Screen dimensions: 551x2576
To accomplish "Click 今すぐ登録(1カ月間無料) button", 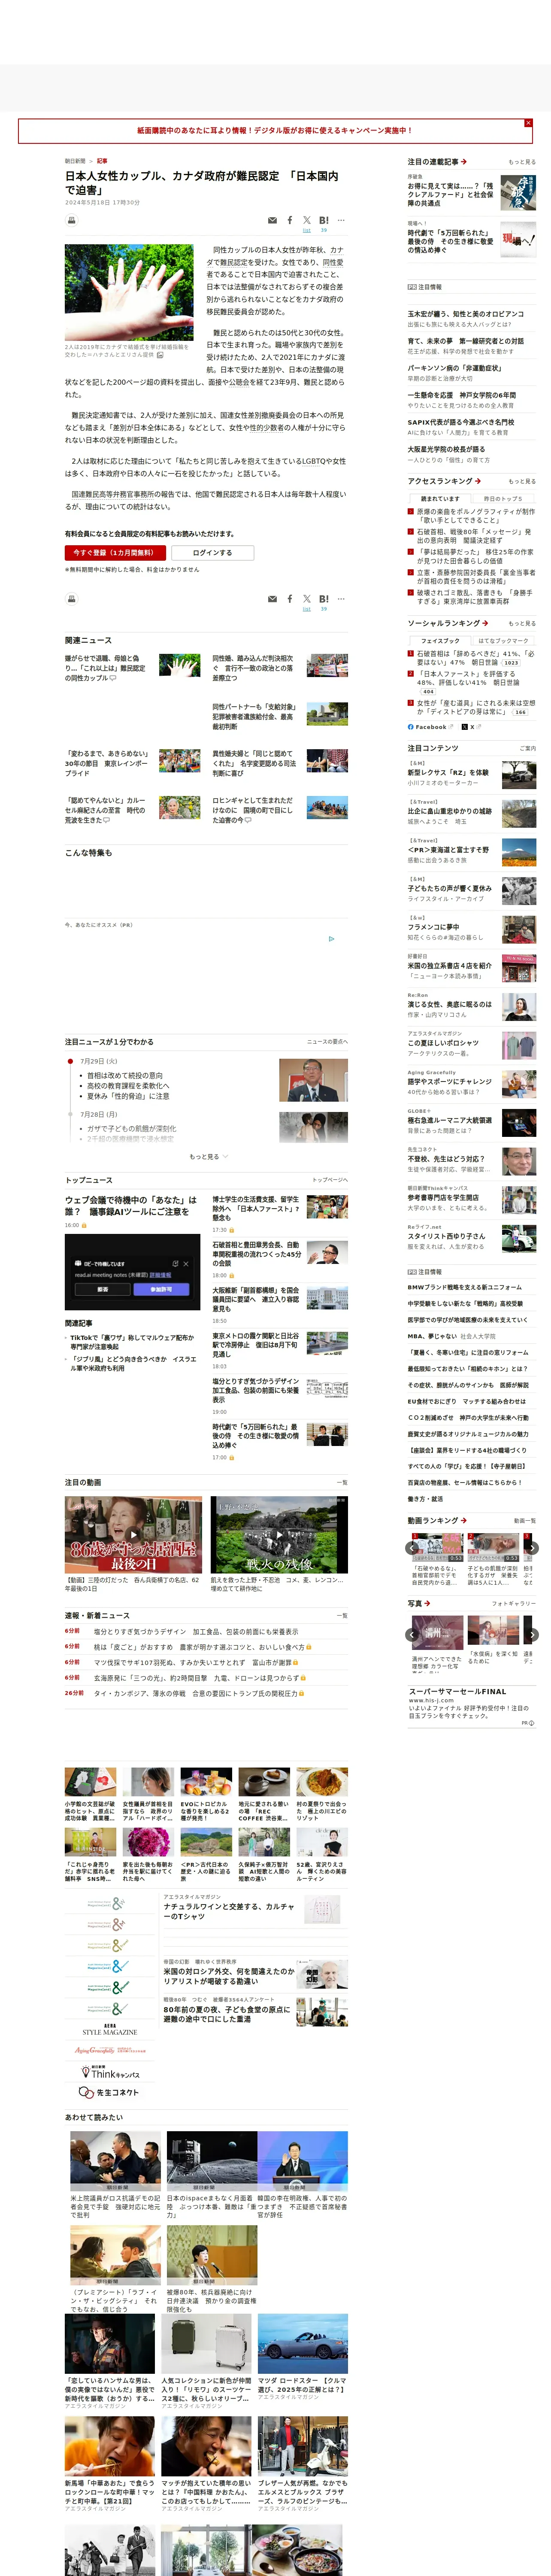I will click(x=116, y=552).
